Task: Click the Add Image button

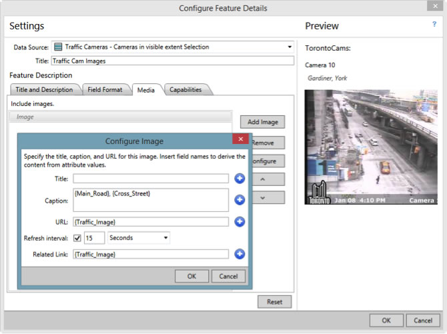Action: click(x=263, y=122)
